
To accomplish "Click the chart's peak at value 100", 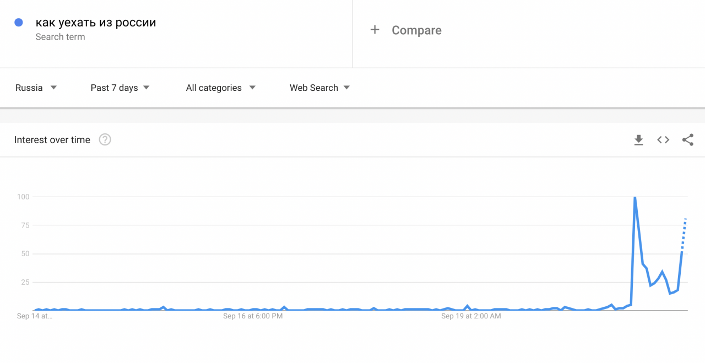I will [635, 197].
